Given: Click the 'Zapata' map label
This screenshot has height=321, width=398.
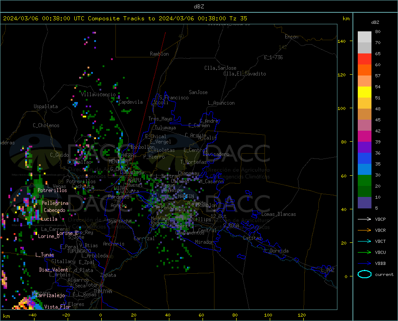Looking at the screenshot, I should [x=108, y=275].
